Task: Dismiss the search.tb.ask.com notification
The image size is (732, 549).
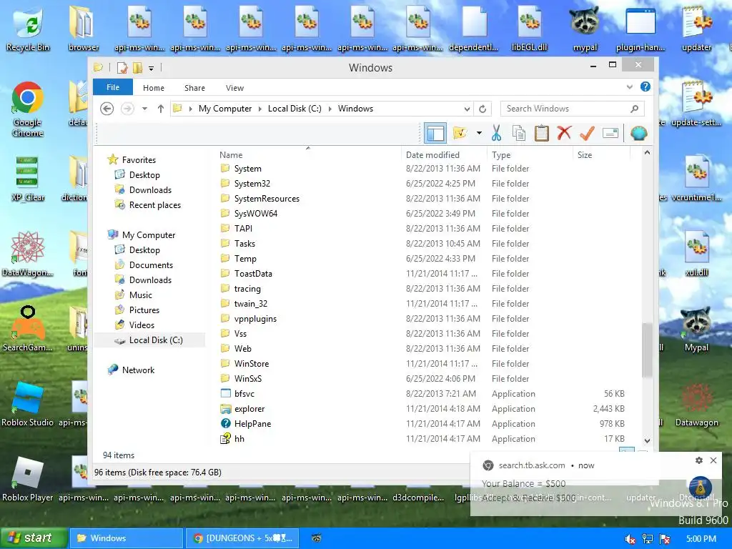Action: [713, 460]
